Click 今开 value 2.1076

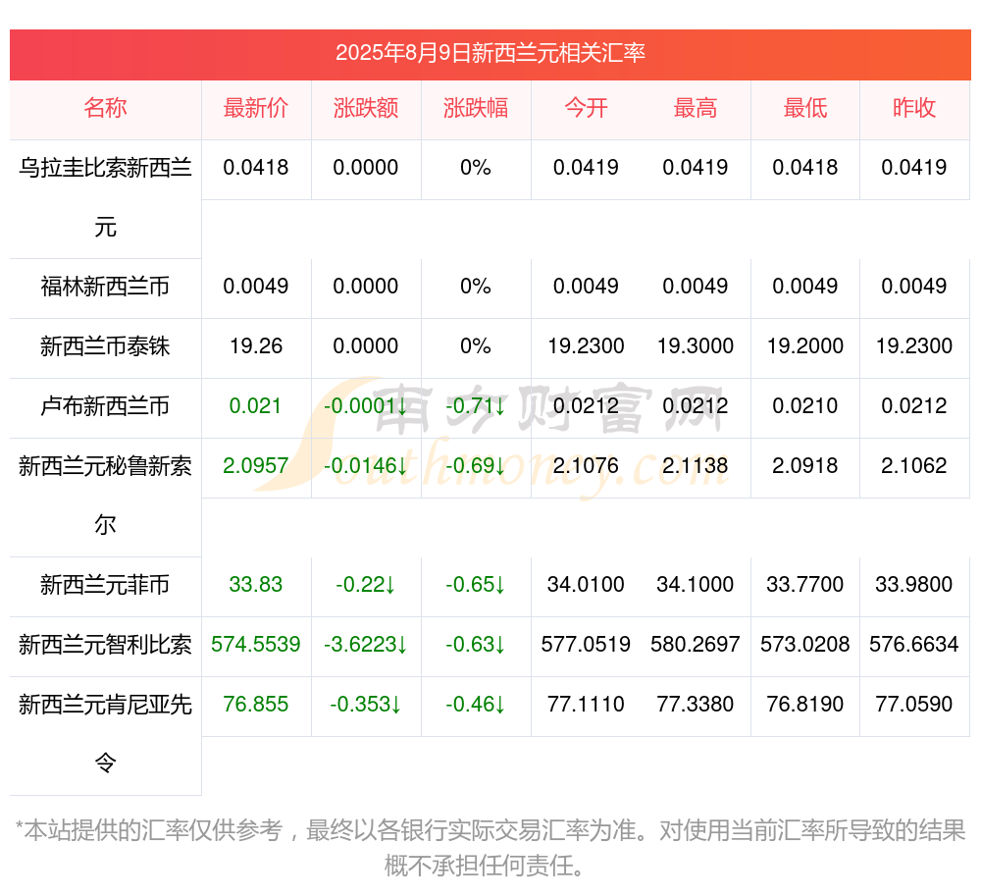click(586, 465)
